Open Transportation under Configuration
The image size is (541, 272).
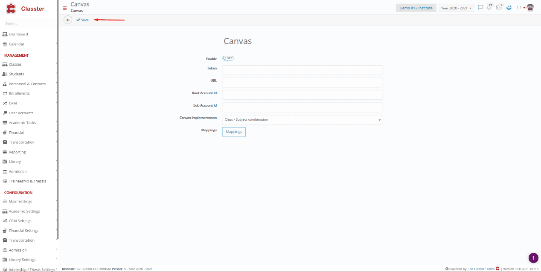(x=21, y=240)
